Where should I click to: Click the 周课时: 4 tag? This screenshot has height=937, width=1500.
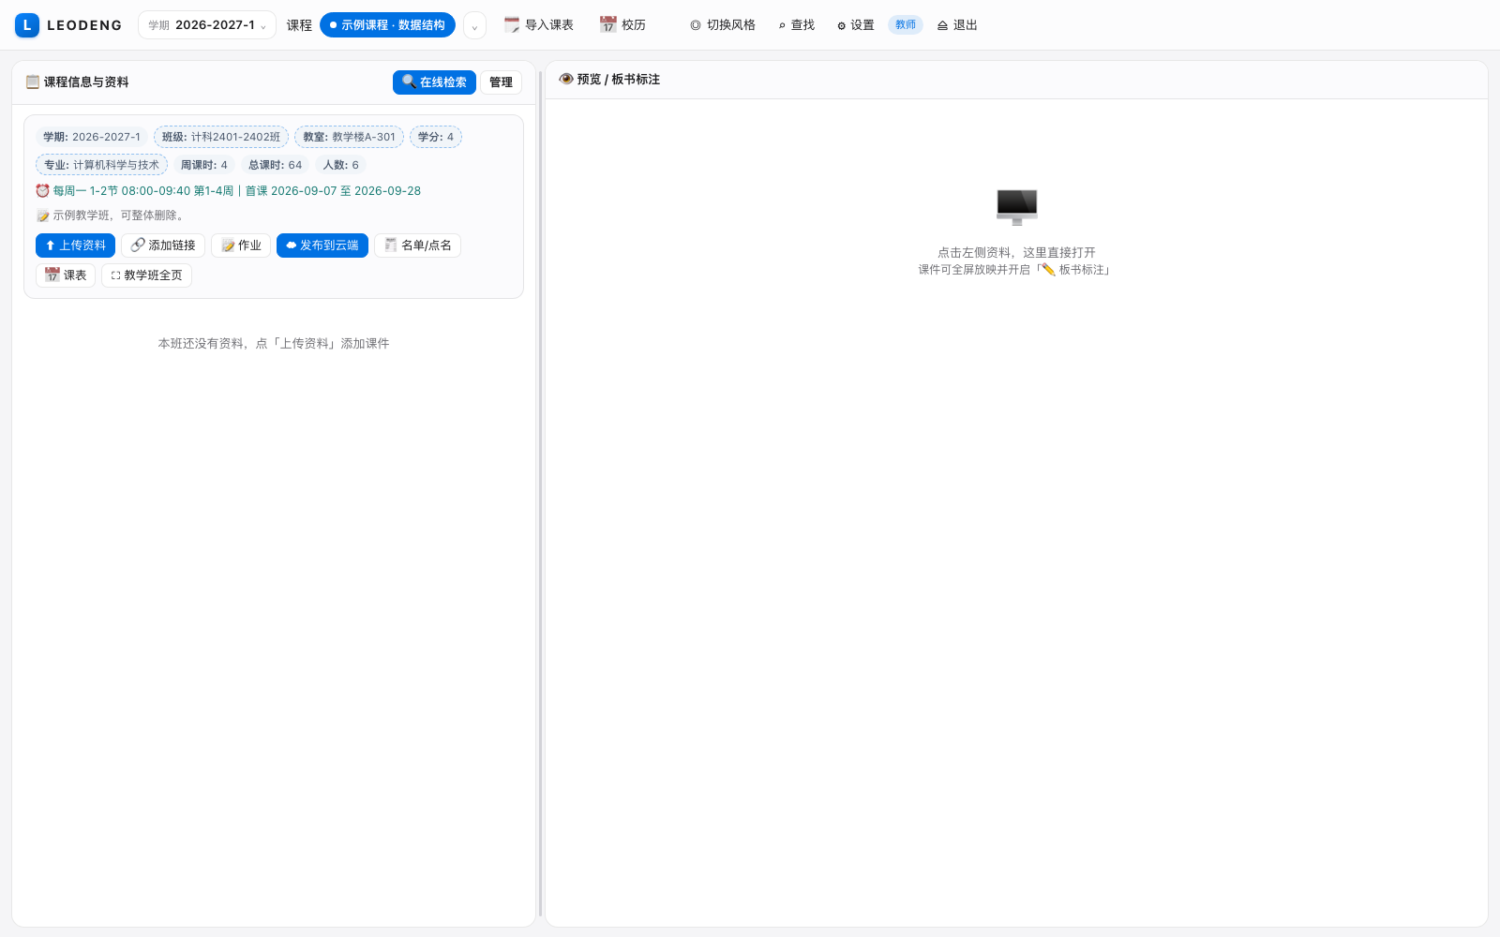point(204,165)
